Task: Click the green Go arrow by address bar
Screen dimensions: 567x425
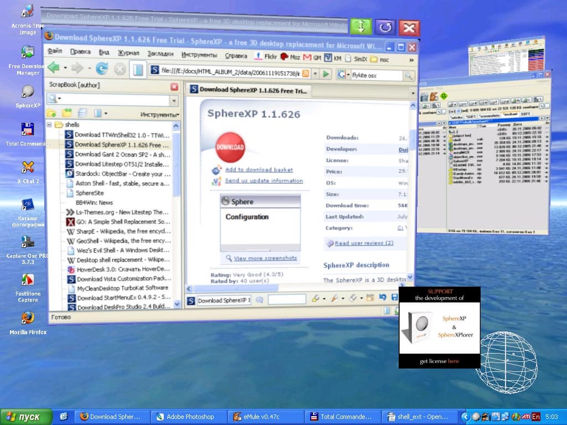Action: pyautogui.click(x=326, y=74)
